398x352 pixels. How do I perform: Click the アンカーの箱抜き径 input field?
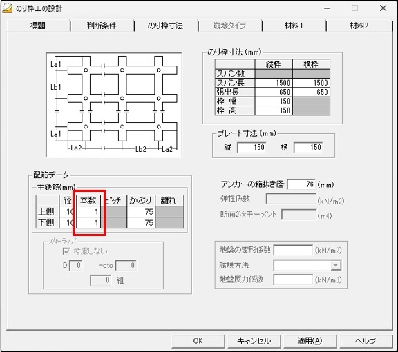click(301, 184)
